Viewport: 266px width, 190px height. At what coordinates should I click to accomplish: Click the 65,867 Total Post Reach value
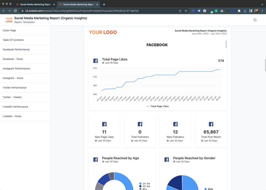click(211, 132)
